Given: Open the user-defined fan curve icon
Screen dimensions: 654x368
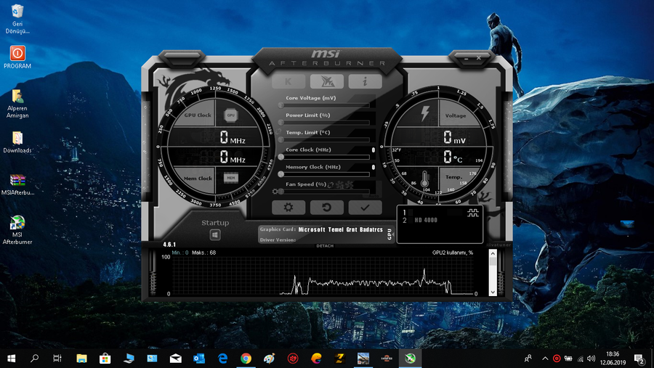Looking at the screenshot, I should click(x=344, y=184).
